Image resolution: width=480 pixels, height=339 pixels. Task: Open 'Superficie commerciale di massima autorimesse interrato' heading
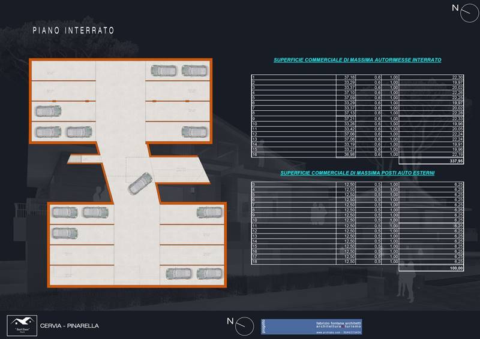point(357,60)
